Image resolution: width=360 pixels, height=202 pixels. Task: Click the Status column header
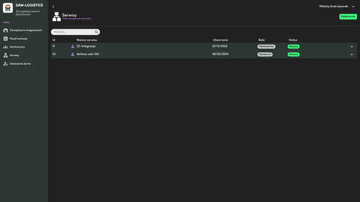293,40
